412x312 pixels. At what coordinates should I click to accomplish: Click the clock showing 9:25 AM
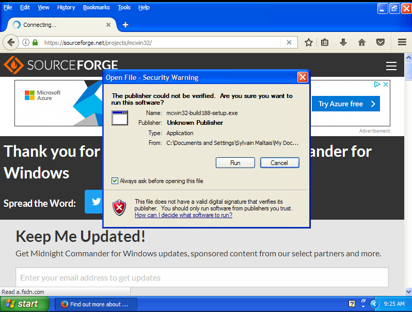[x=394, y=304]
